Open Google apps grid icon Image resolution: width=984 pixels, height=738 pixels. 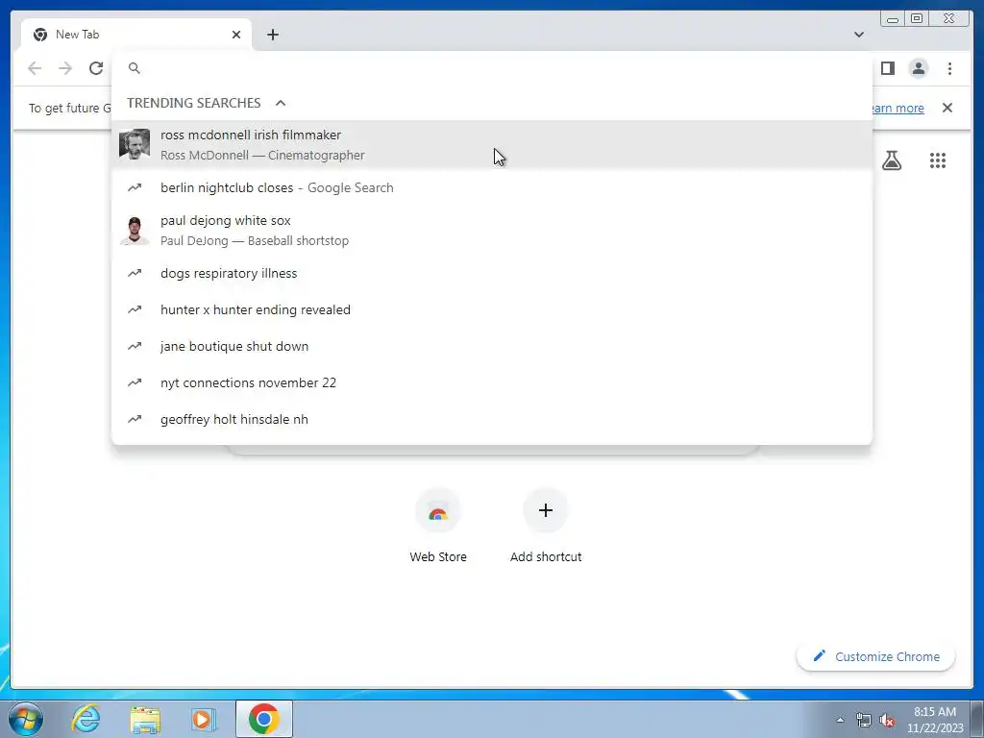pos(938,160)
